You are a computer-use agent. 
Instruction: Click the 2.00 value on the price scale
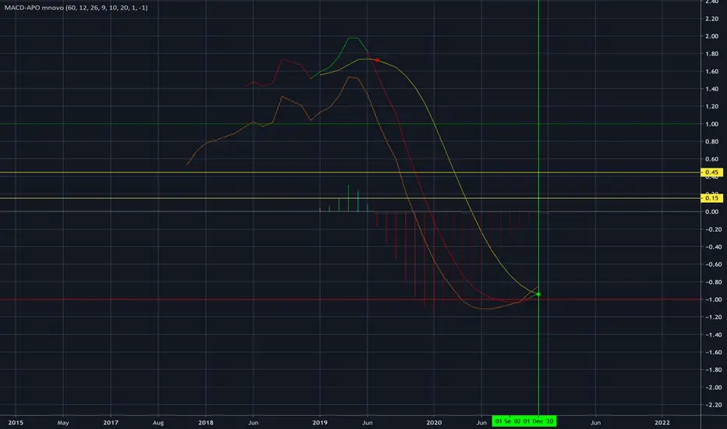711,36
